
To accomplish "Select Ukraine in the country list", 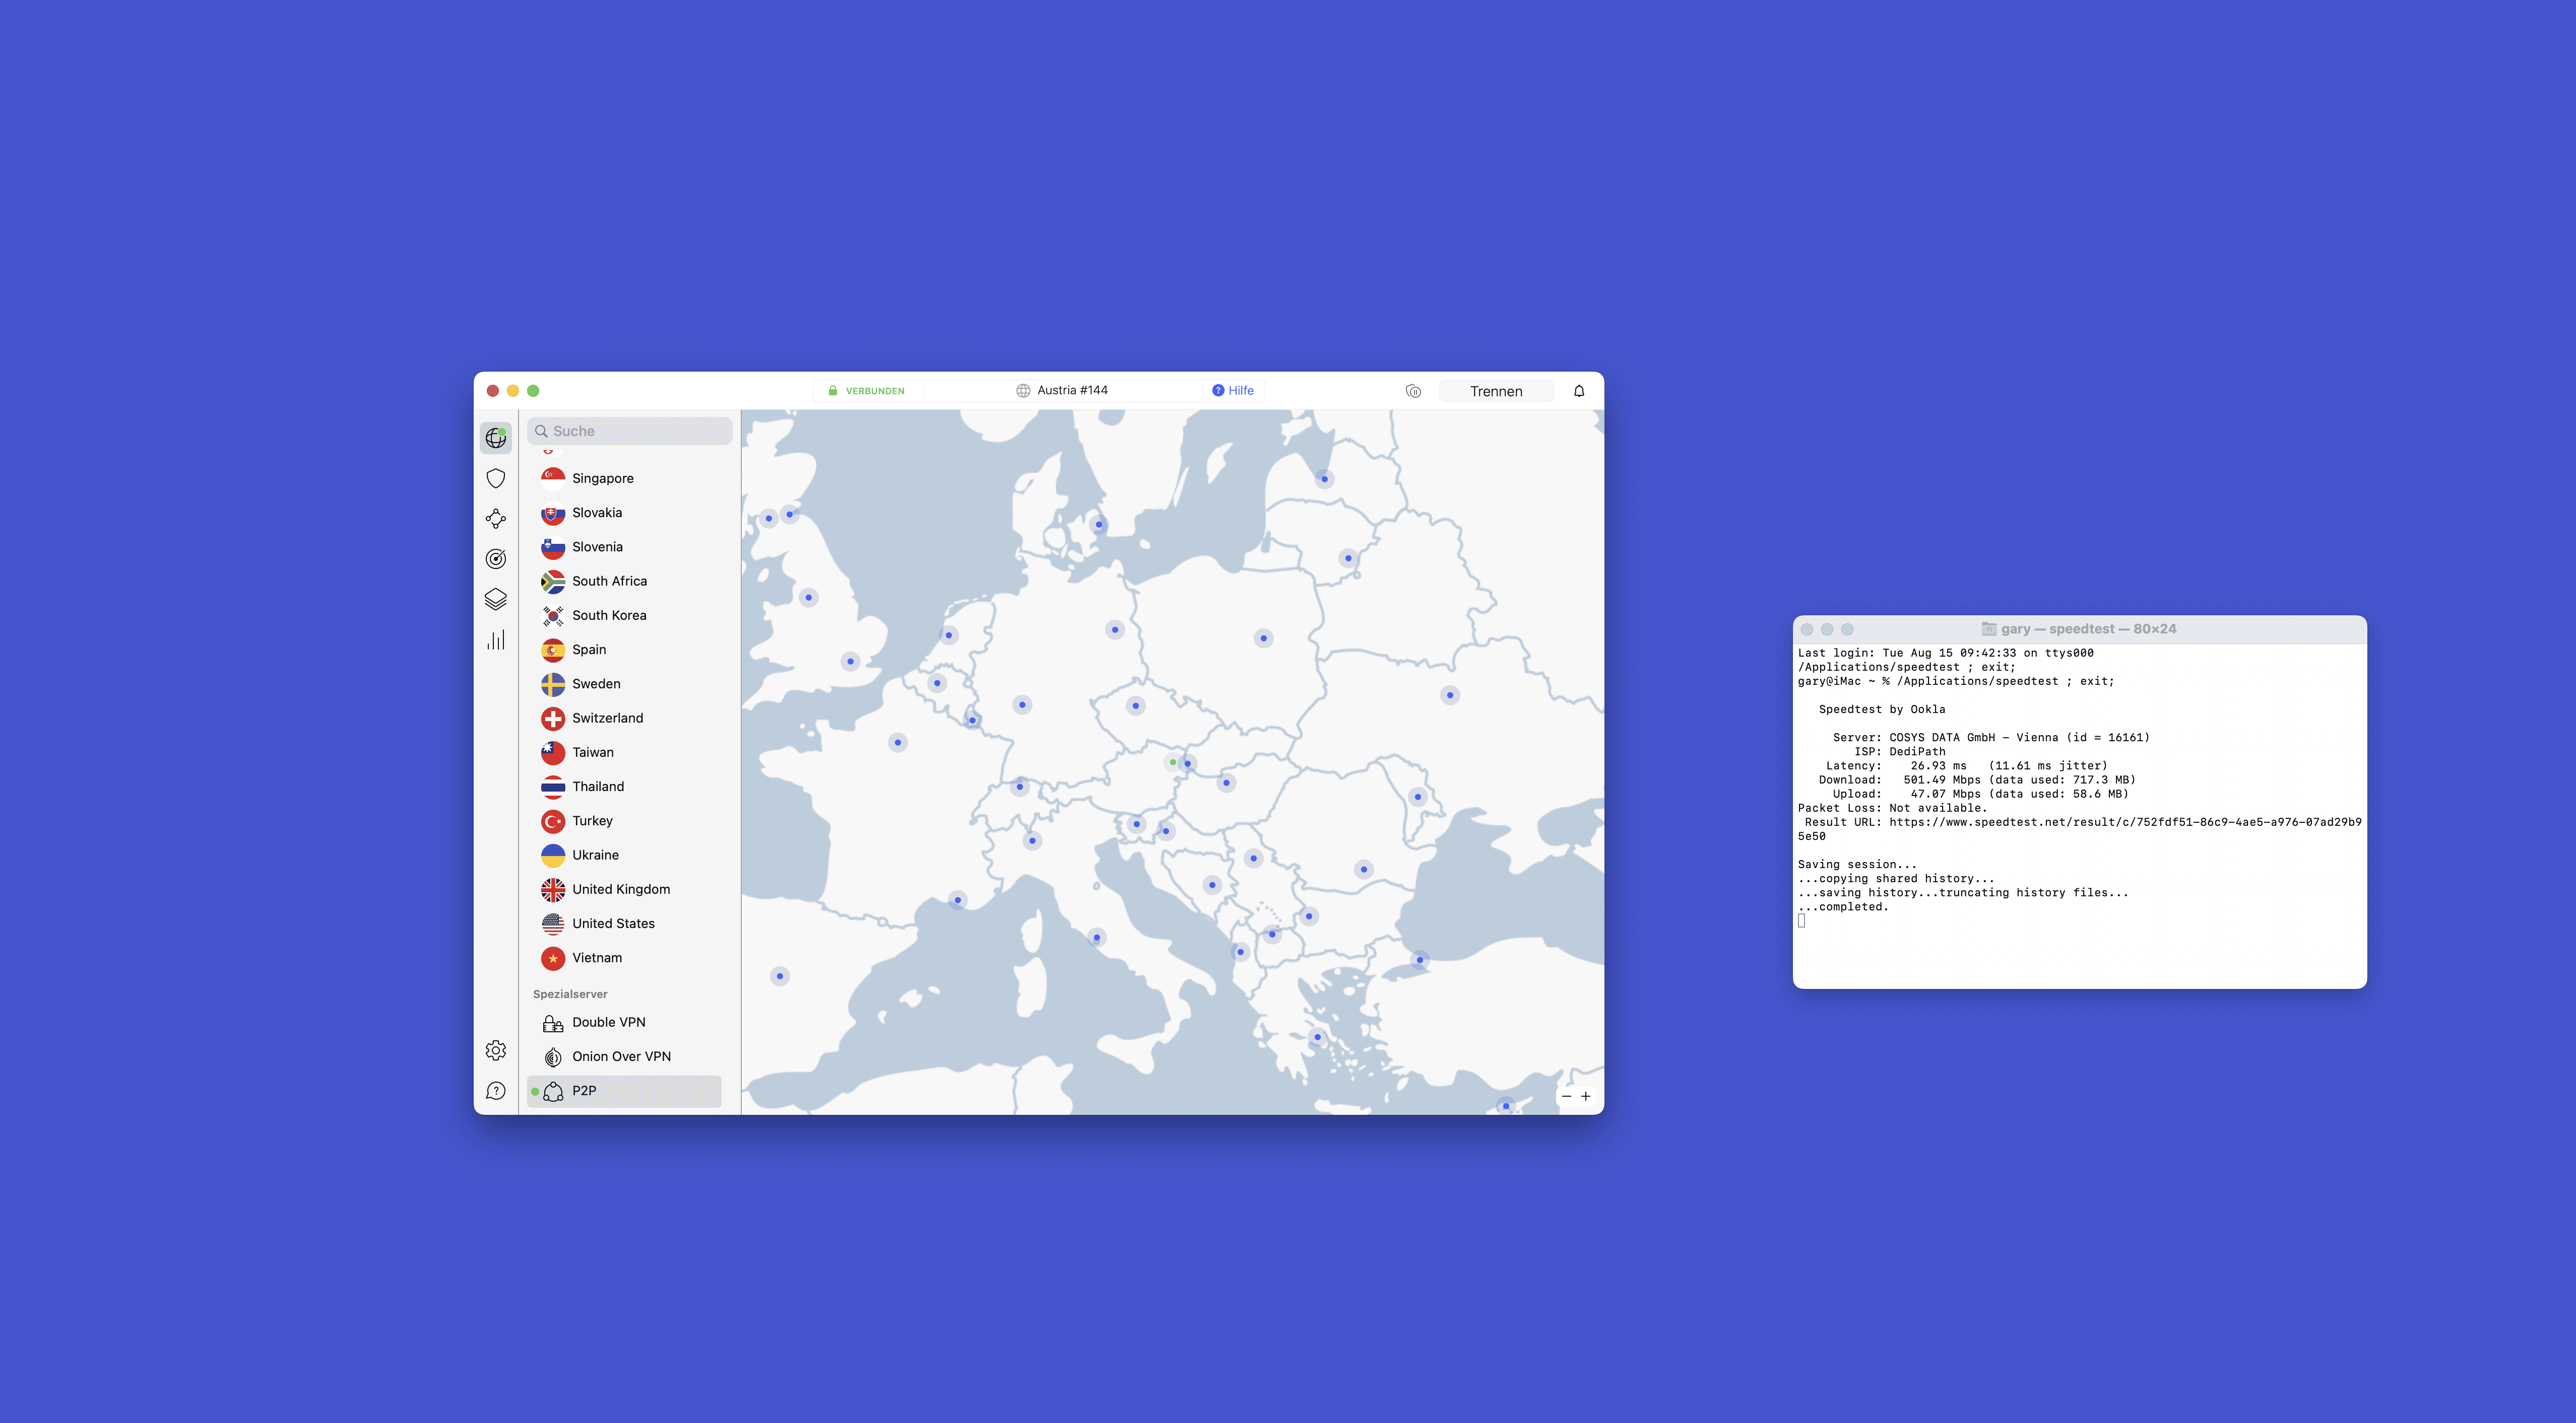I will click(624, 856).
